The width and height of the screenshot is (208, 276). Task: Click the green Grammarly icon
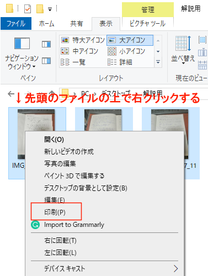tap(35, 225)
